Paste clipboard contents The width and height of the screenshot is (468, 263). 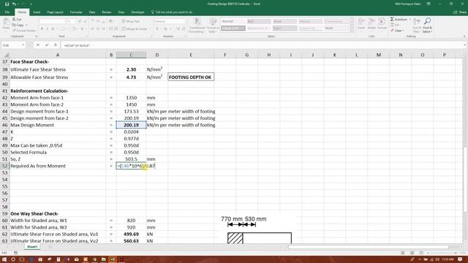point(6,24)
